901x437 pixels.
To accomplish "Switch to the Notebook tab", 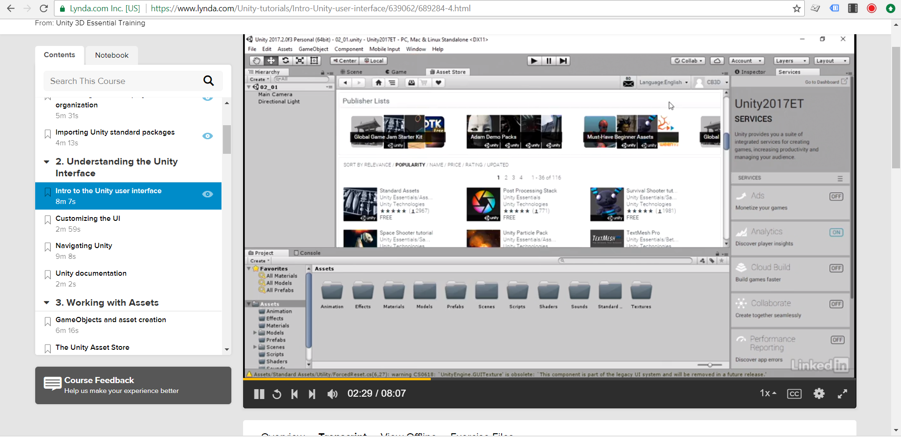I will pos(112,55).
